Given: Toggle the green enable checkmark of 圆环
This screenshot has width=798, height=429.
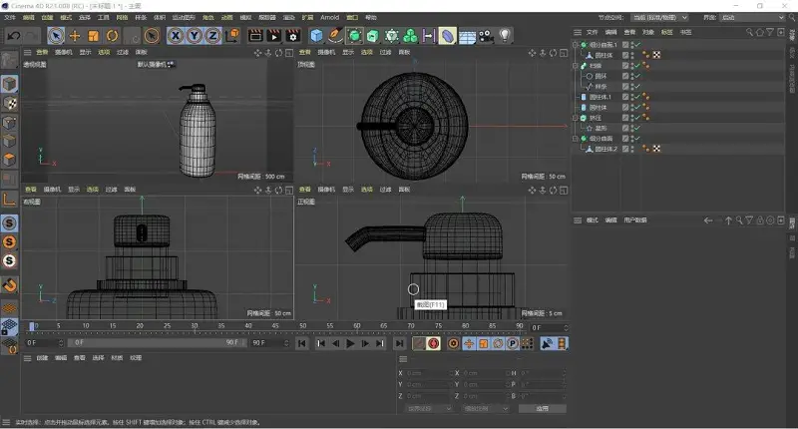Looking at the screenshot, I should pos(636,76).
